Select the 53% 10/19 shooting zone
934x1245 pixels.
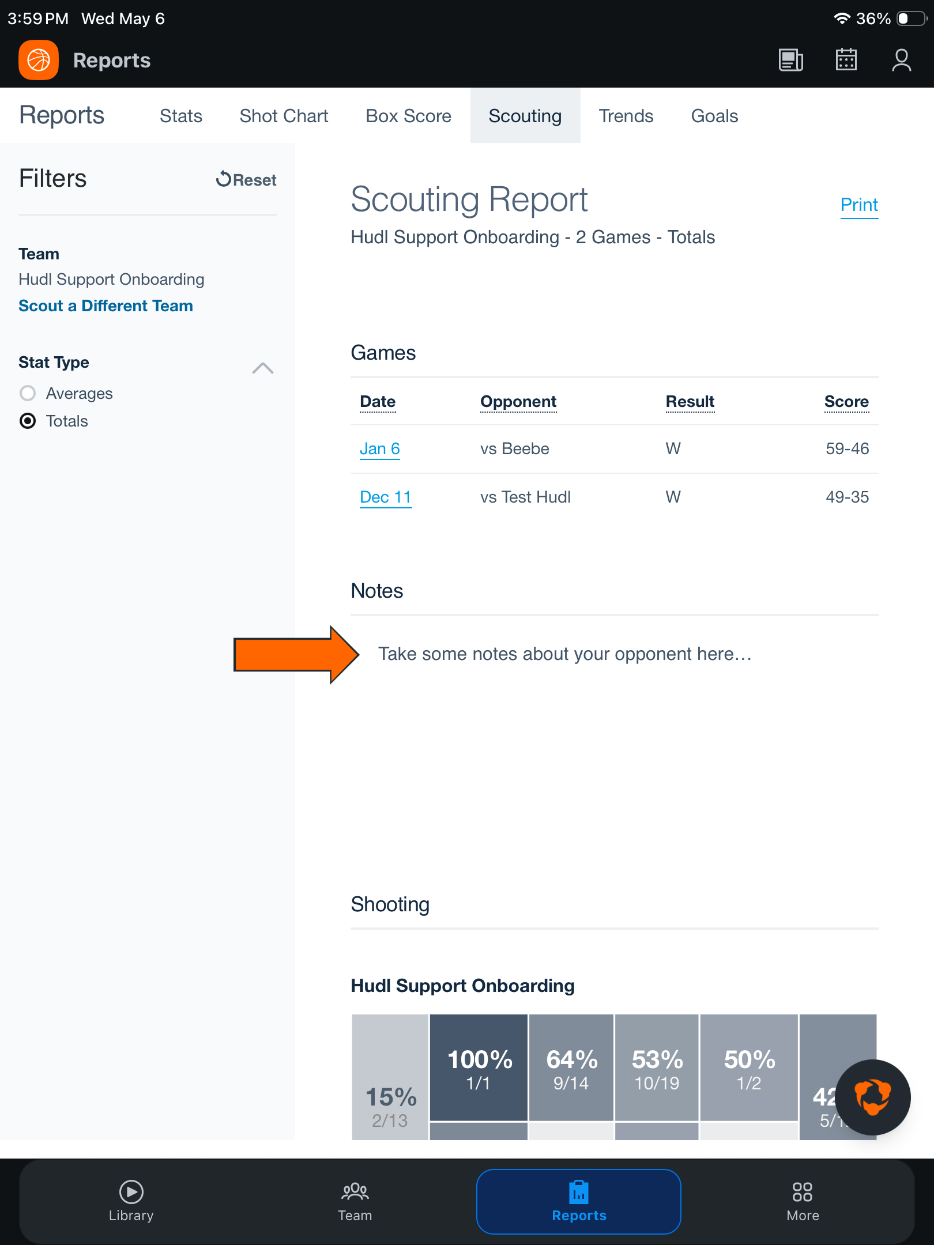click(657, 1068)
